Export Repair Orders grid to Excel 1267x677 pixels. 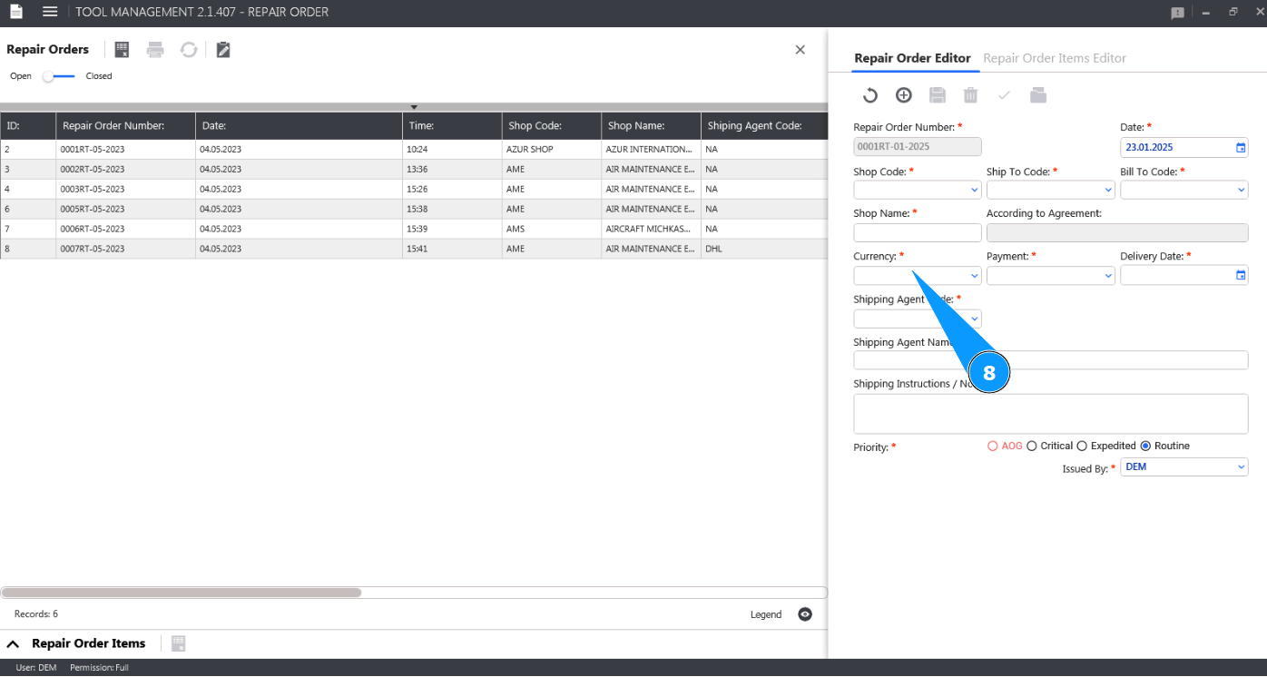[123, 50]
